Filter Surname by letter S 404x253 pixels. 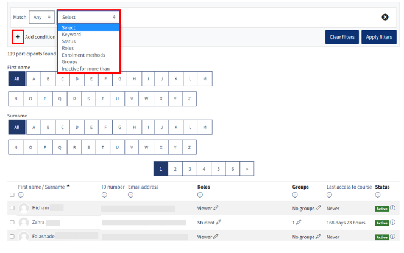[x=88, y=147]
